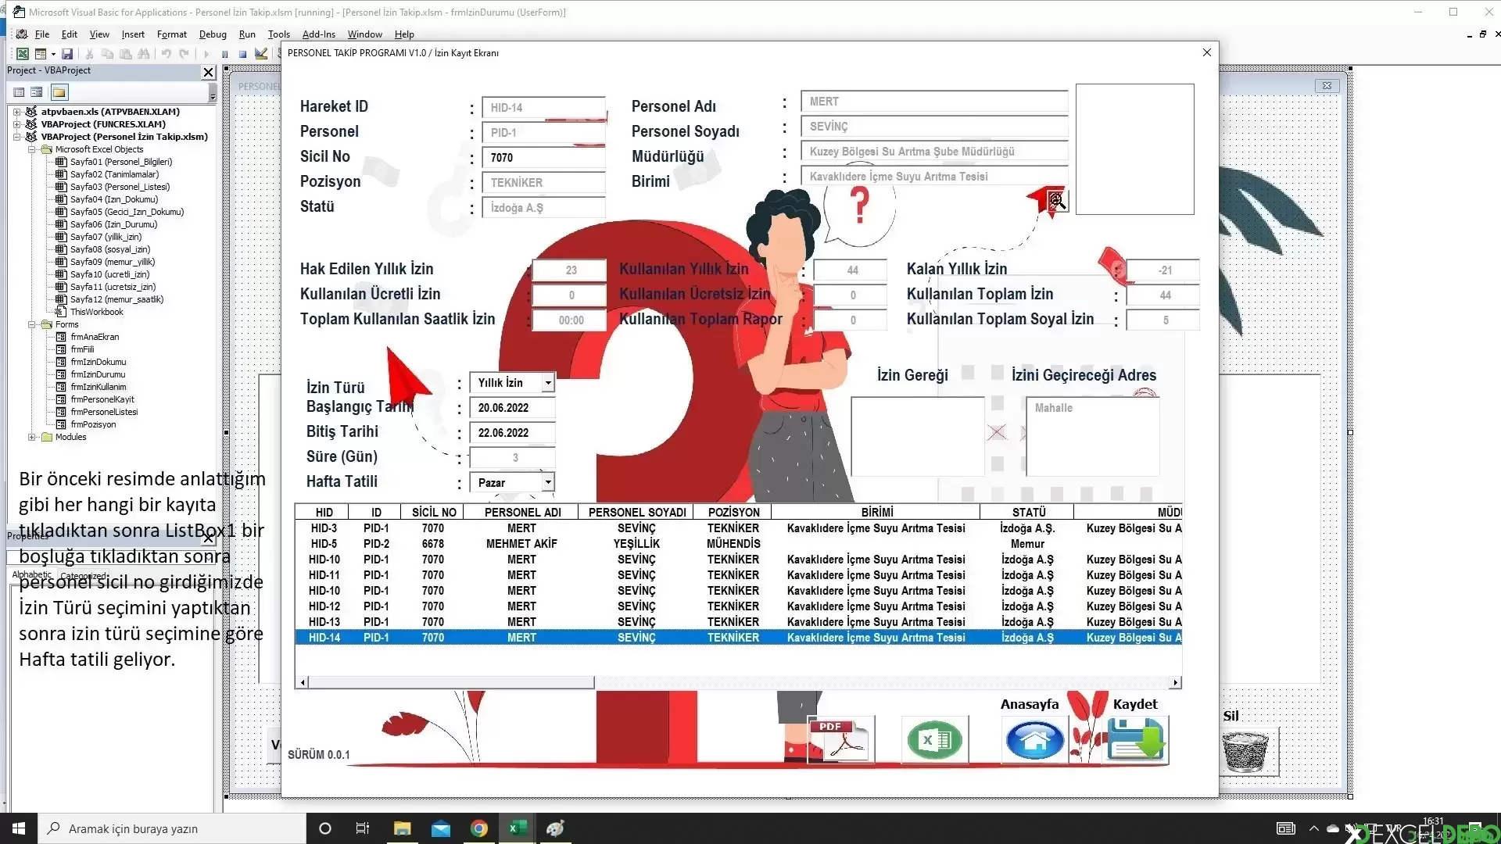Viewport: 1501px width, 844px height.
Task: Click the magnifier search icon near photo
Action: (1056, 201)
